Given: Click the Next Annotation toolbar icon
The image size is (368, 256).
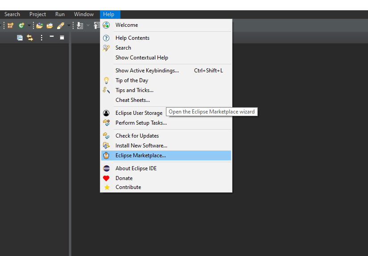Looking at the screenshot, I should tap(80, 25).
